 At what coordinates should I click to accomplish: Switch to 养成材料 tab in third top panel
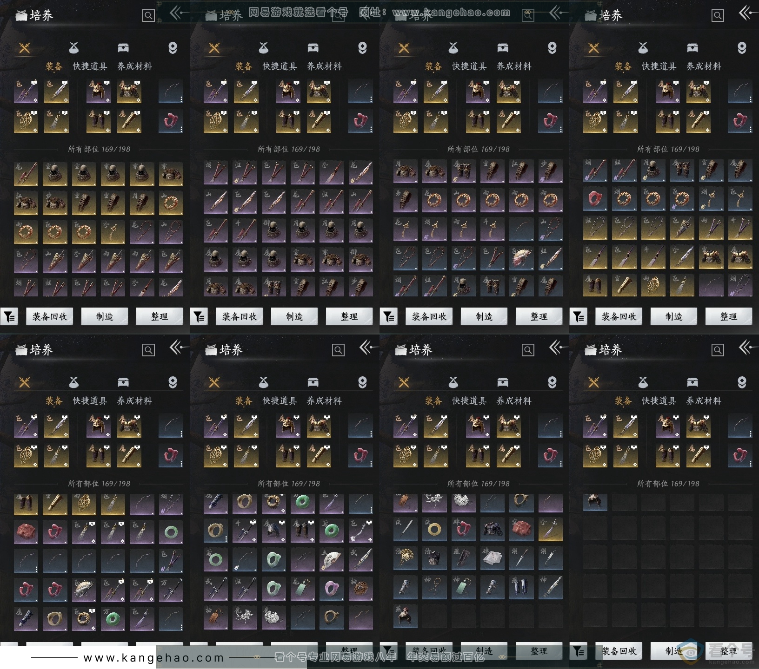pos(514,66)
